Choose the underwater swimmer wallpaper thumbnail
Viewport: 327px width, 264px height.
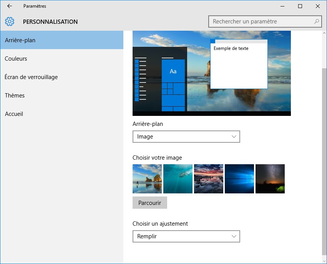178,179
